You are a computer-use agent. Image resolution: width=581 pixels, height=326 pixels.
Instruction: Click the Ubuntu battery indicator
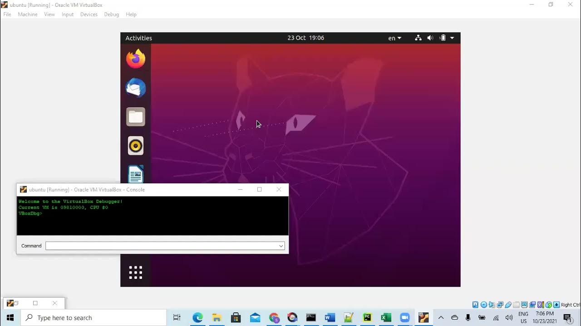point(443,38)
